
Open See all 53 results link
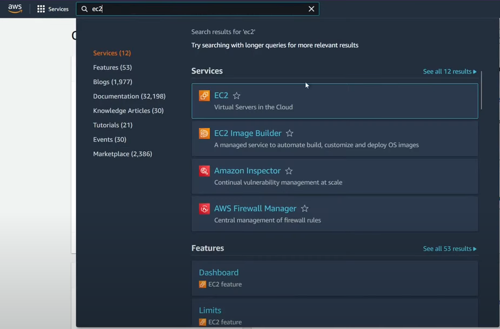pos(450,249)
